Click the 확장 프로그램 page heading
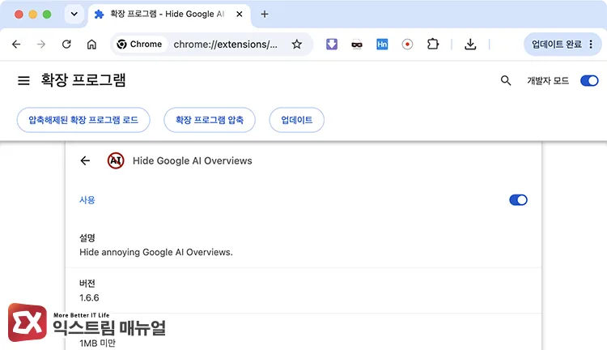607x350 pixels. [83, 80]
